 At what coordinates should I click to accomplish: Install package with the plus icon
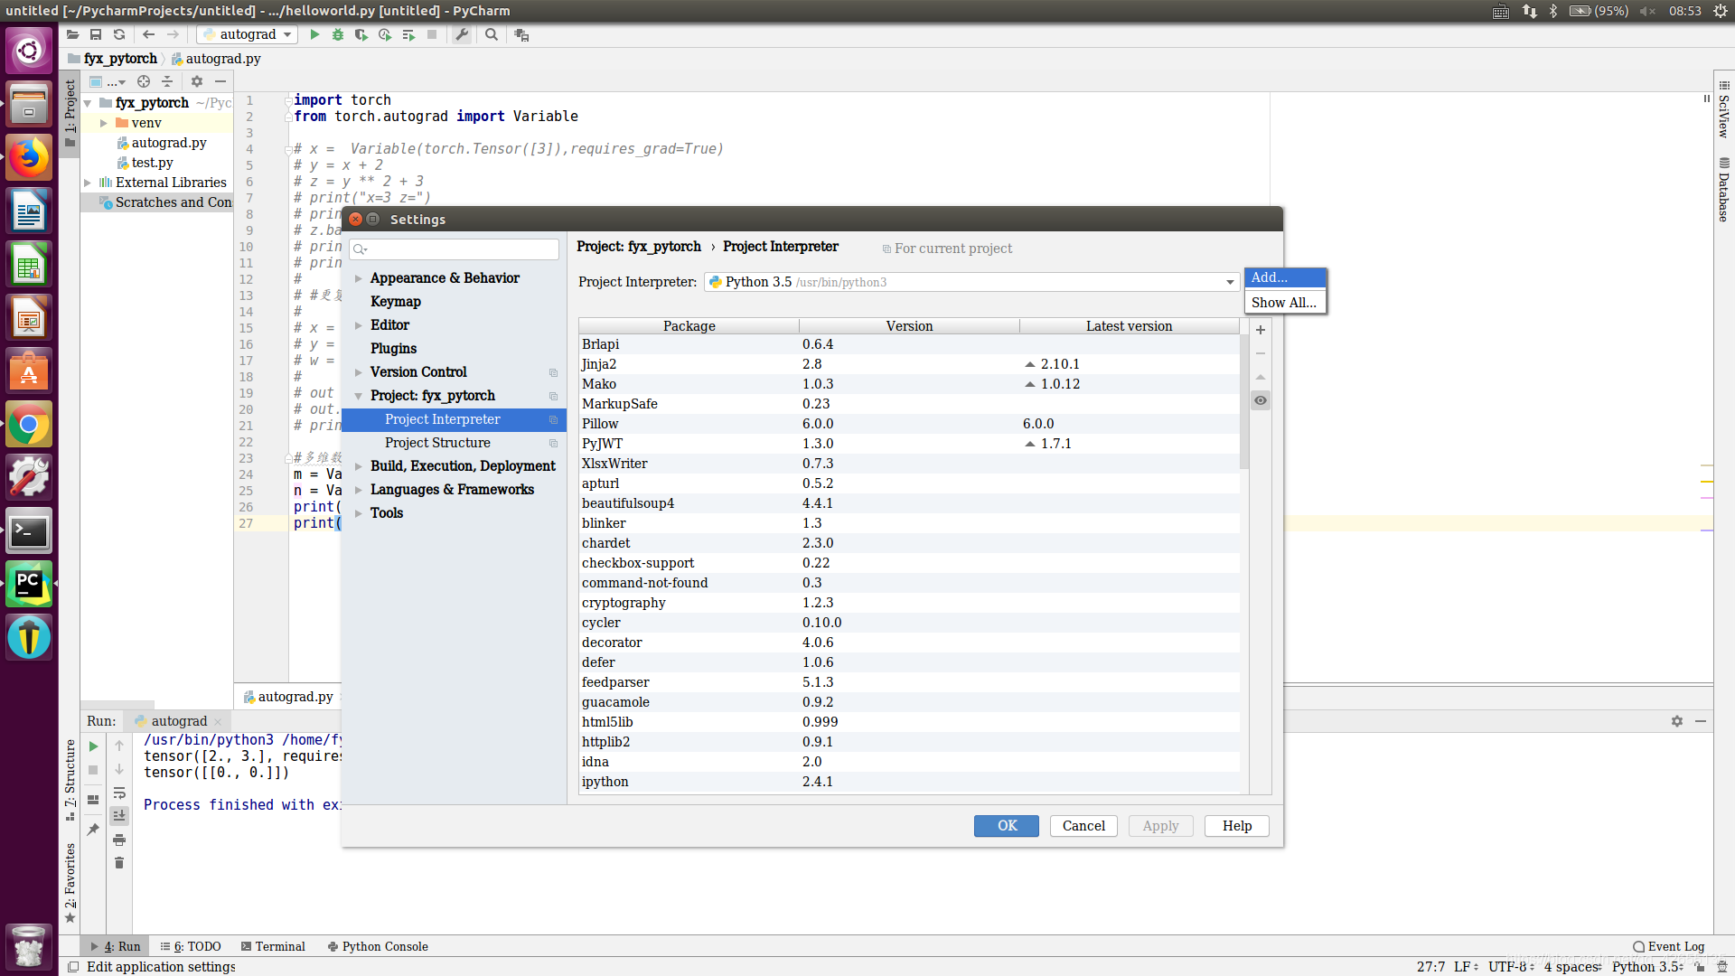coord(1261,330)
